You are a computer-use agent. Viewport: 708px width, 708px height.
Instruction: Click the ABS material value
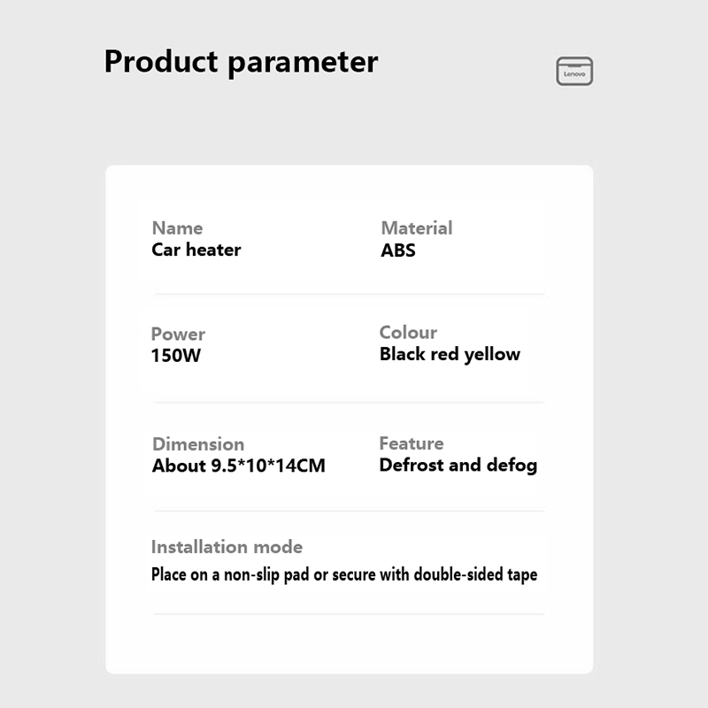click(397, 250)
